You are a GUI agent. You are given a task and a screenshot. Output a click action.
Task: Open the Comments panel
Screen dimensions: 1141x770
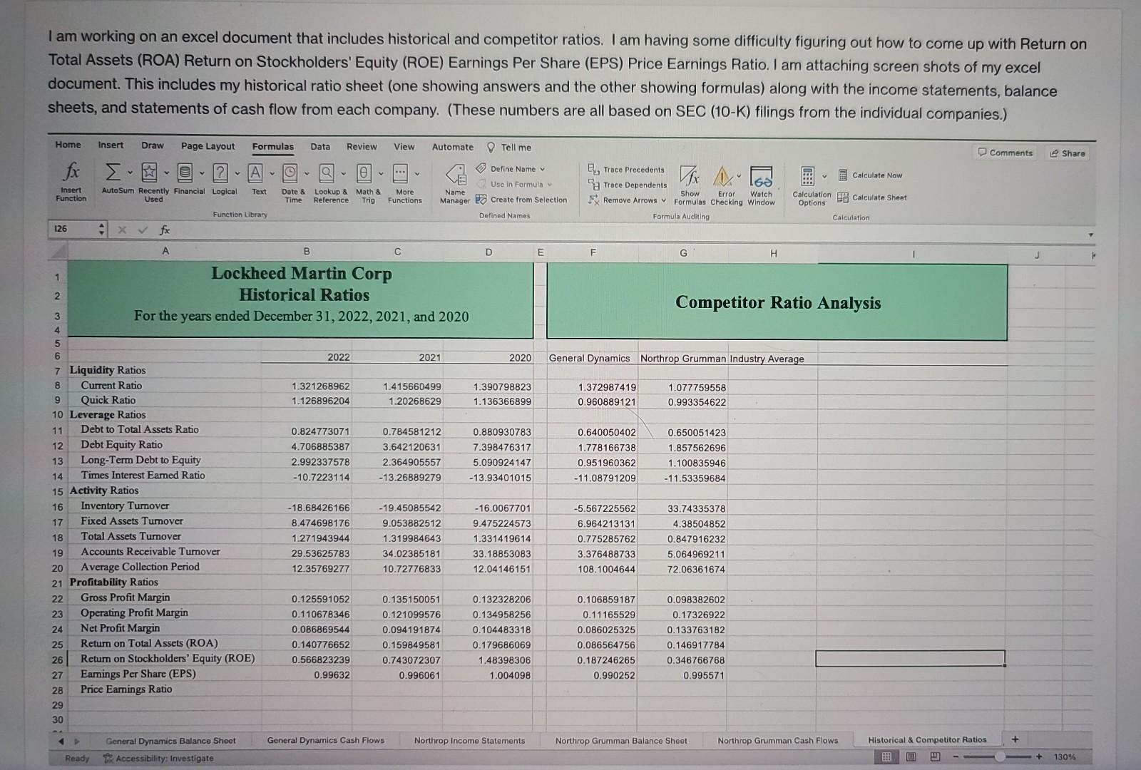1006,153
